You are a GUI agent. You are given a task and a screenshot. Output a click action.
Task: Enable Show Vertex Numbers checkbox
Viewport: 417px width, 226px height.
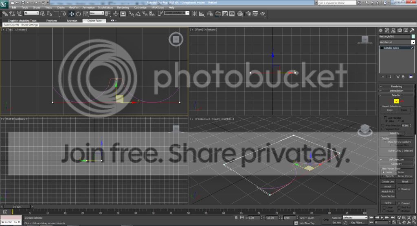point(385,142)
